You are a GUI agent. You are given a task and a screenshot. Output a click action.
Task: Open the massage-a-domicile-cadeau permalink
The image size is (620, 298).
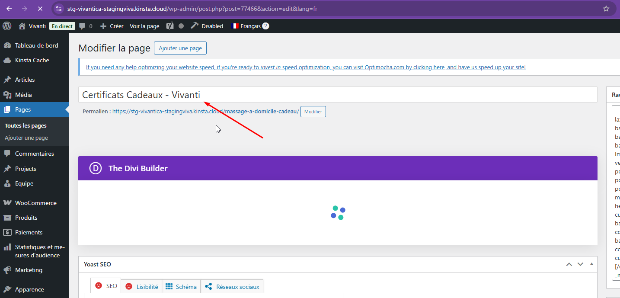[x=205, y=111]
